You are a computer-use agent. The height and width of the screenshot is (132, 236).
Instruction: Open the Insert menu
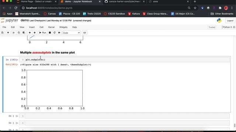32,27
